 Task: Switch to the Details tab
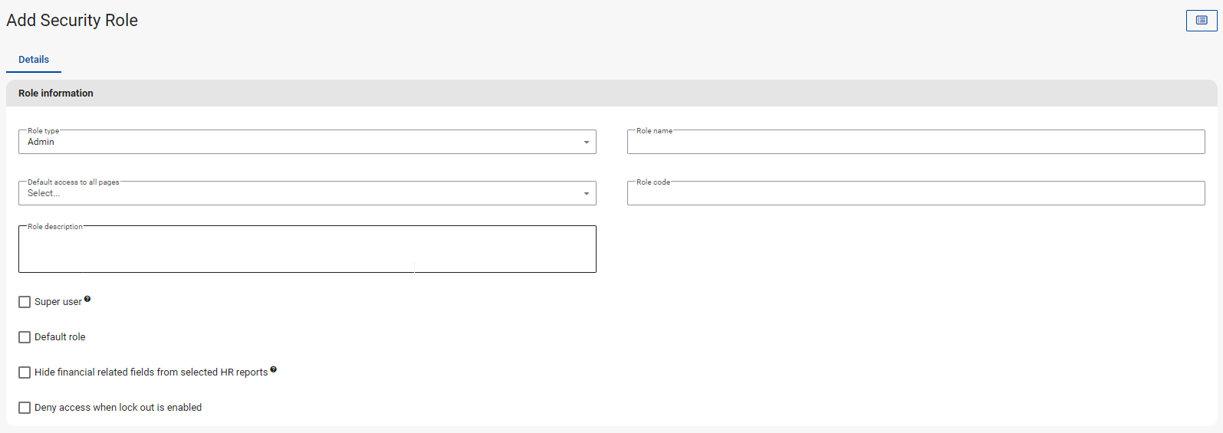[x=34, y=60]
